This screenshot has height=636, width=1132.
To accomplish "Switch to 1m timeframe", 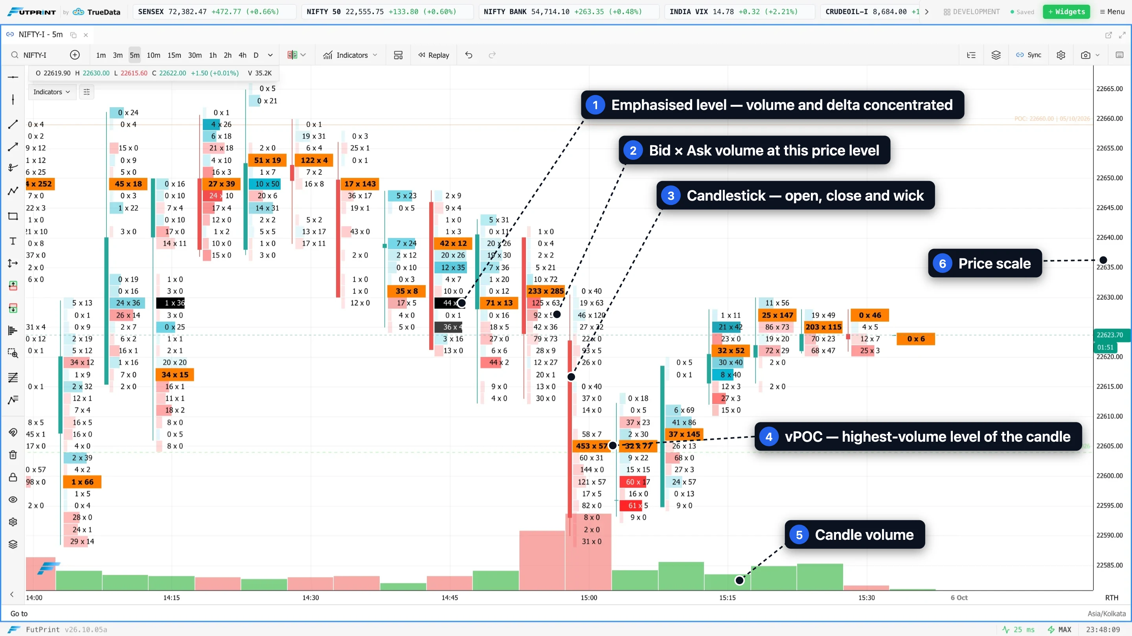I will pos(101,55).
